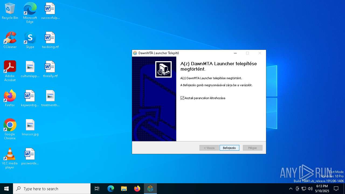Open the Windows Start menu
The width and height of the screenshot is (345, 194).
tap(6, 189)
